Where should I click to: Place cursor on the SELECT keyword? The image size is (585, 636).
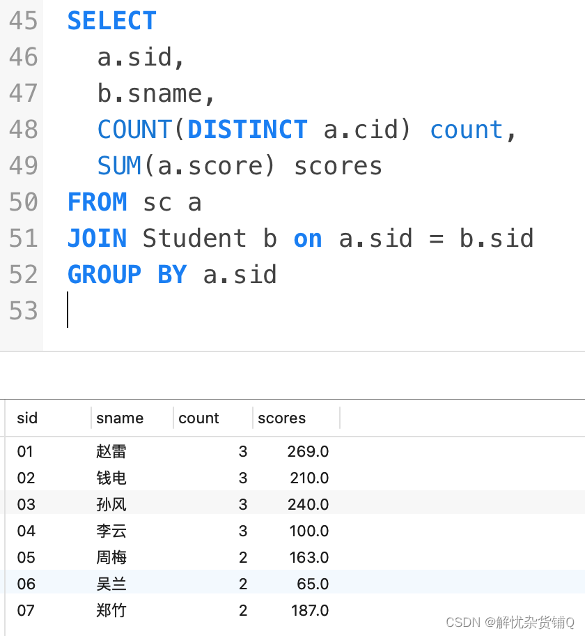pos(112,21)
